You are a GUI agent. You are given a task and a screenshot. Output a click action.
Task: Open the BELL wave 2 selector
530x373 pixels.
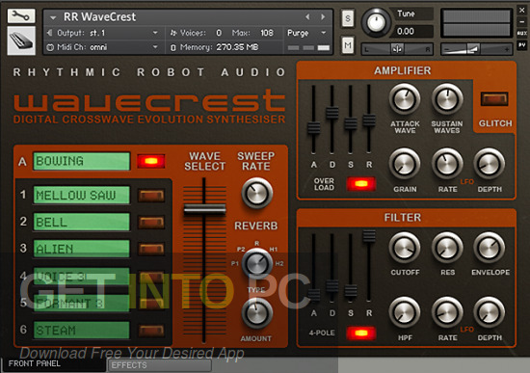tap(82, 223)
